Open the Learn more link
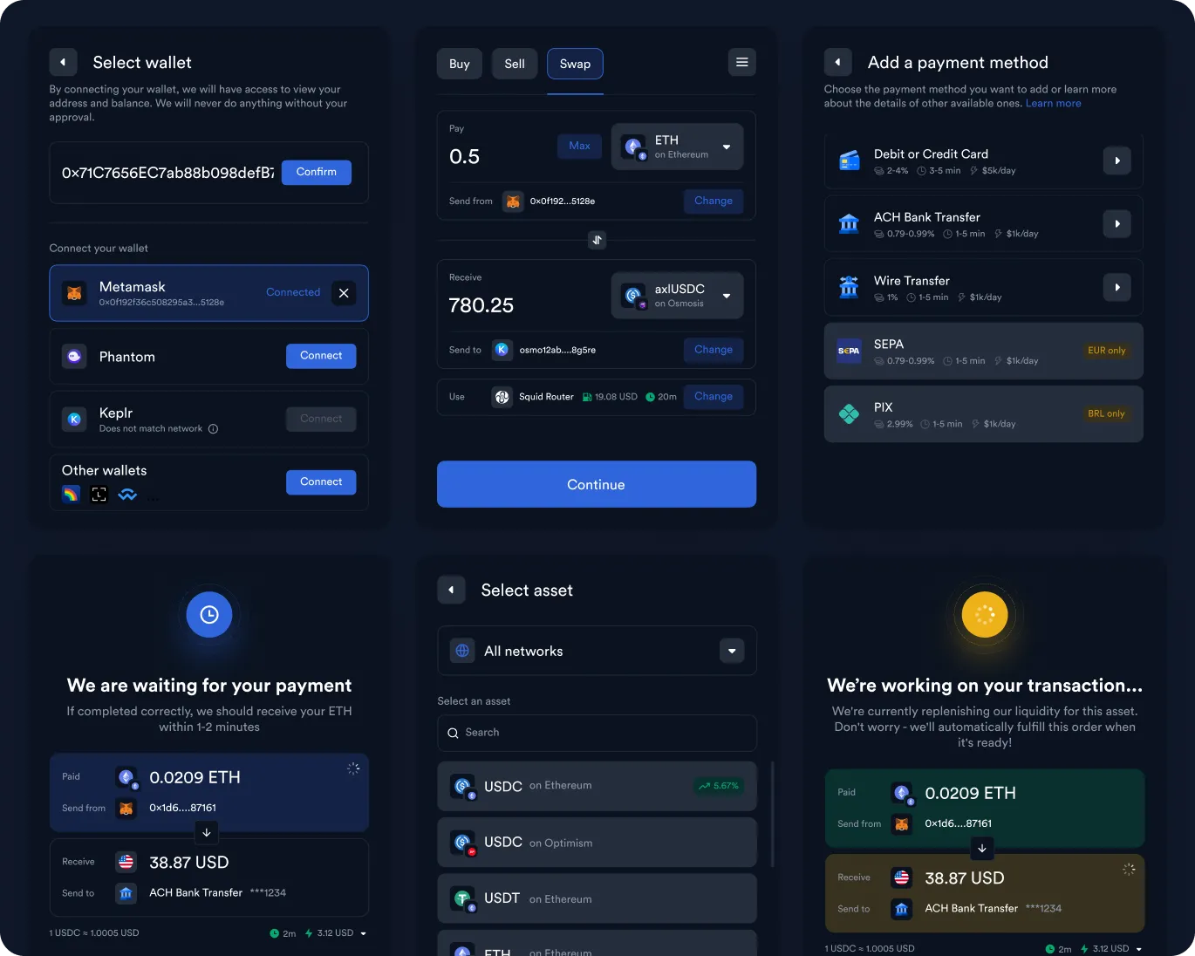The image size is (1195, 956). (x=1053, y=103)
